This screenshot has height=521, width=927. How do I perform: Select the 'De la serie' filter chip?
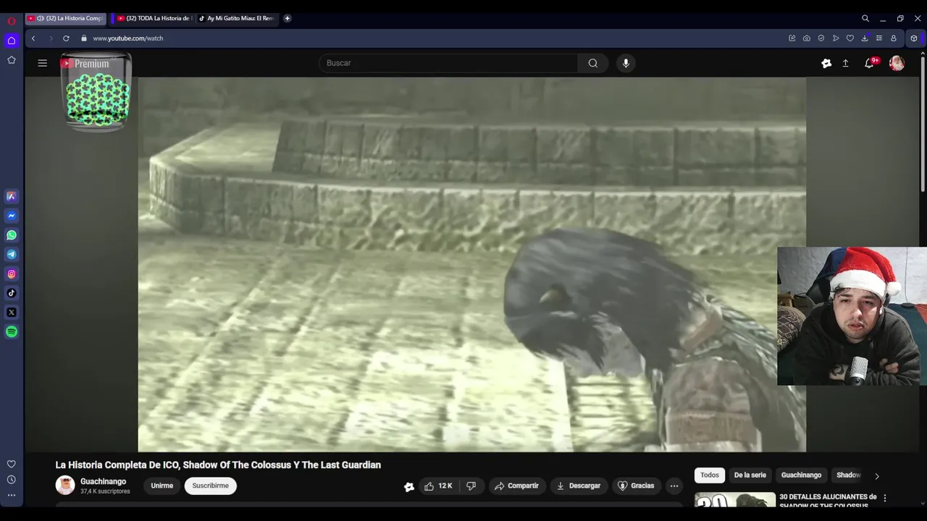pos(750,475)
